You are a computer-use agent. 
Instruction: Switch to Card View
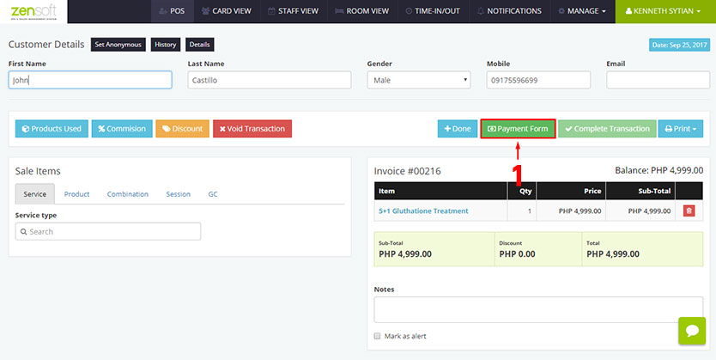tap(227, 11)
